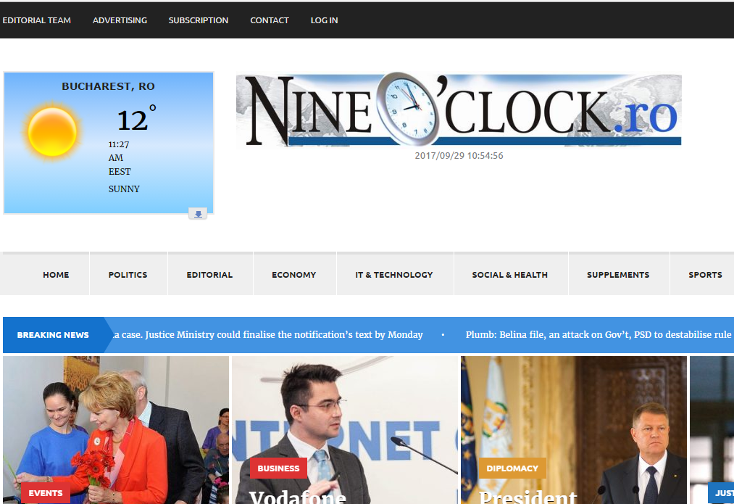Click the Log In link
The width and height of the screenshot is (734, 504).
coord(324,20)
